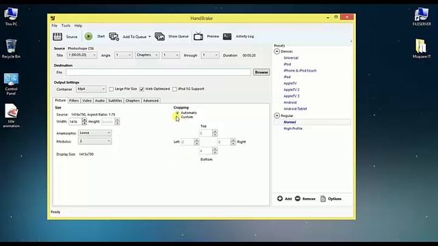Select the Automatic cropping radio button
Image resolution: width=438 pixels, height=246 pixels.
[x=177, y=113]
